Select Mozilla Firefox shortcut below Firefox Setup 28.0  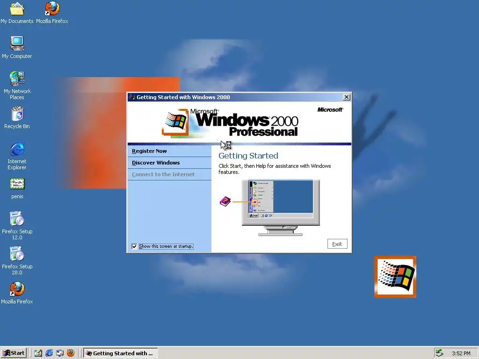point(17,293)
